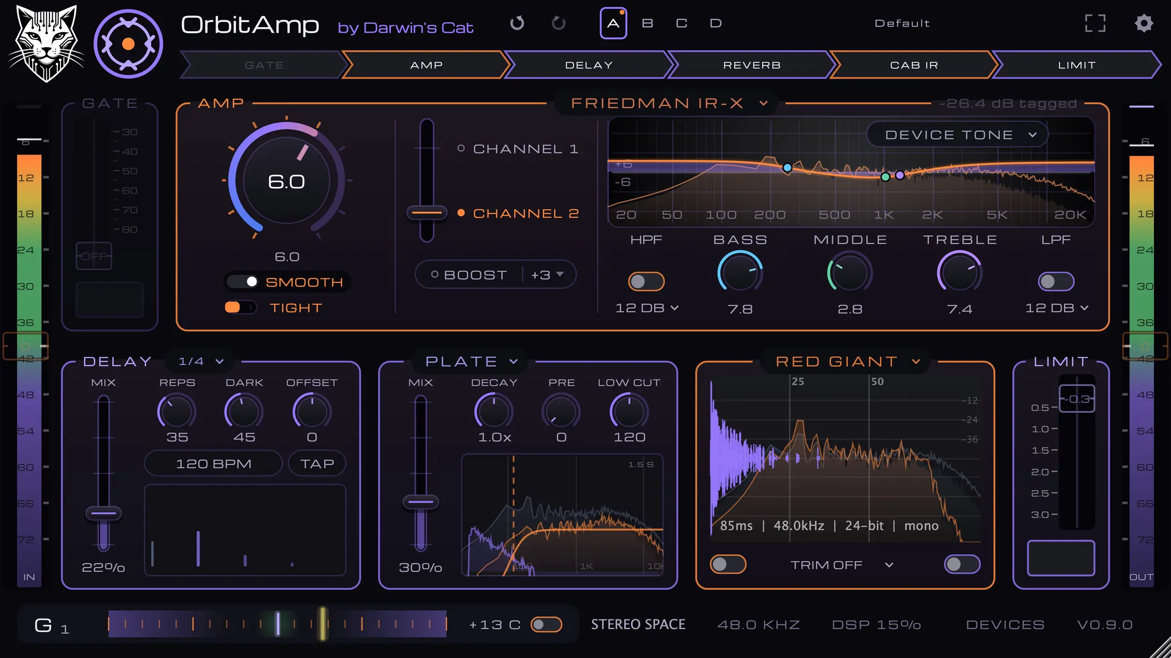Click the BOOST button
Viewport: 1171px width, 658px height.
point(469,275)
